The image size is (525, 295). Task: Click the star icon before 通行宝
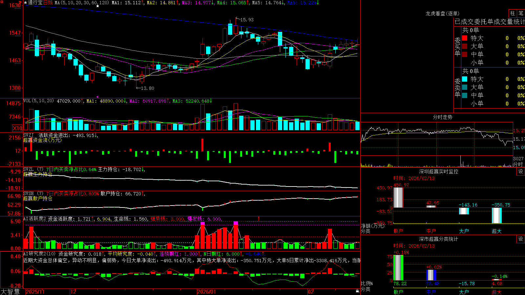point(25,3)
